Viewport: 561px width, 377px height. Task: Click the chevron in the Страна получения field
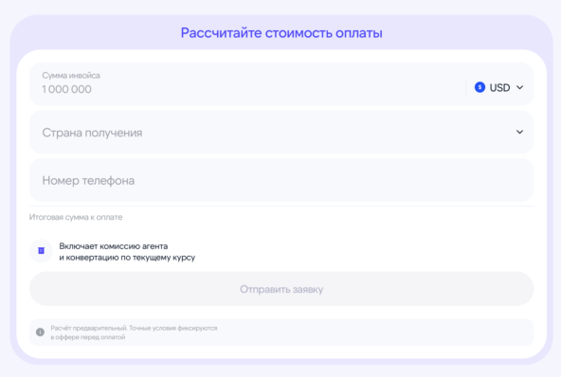[519, 132]
